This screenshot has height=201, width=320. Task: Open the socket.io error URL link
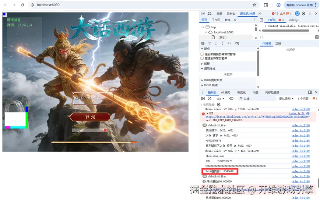(x=257, y=117)
